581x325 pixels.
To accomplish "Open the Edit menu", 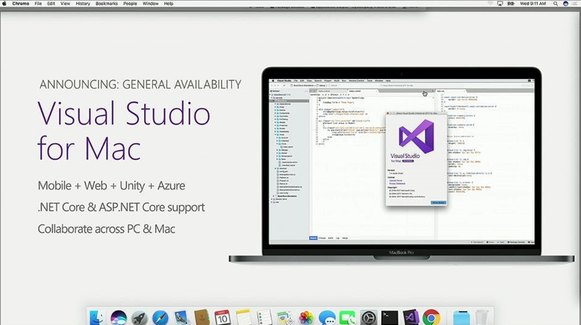I will [51, 3].
